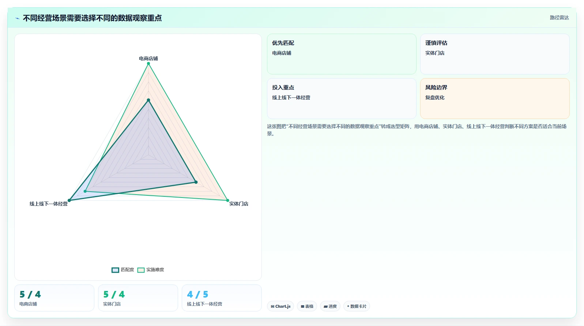Toggle the 匹配度 legend color box
584x326 pixels.
[115, 270]
